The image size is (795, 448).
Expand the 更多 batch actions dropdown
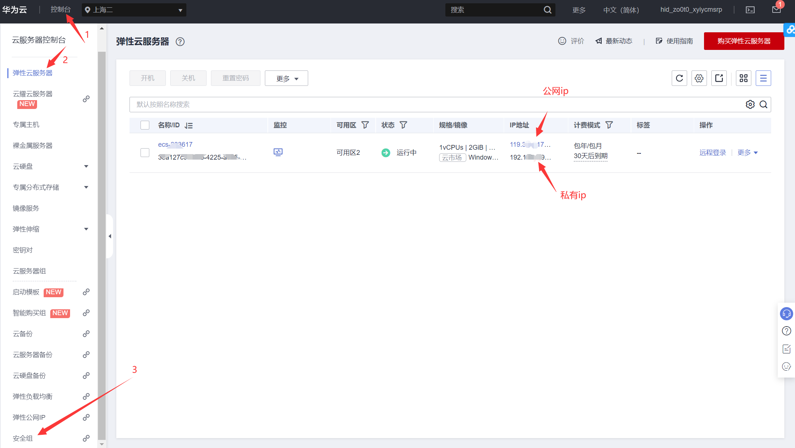coord(286,79)
